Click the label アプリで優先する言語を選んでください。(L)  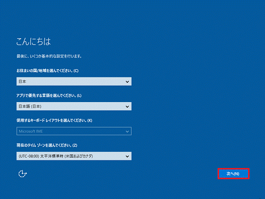[49, 95]
